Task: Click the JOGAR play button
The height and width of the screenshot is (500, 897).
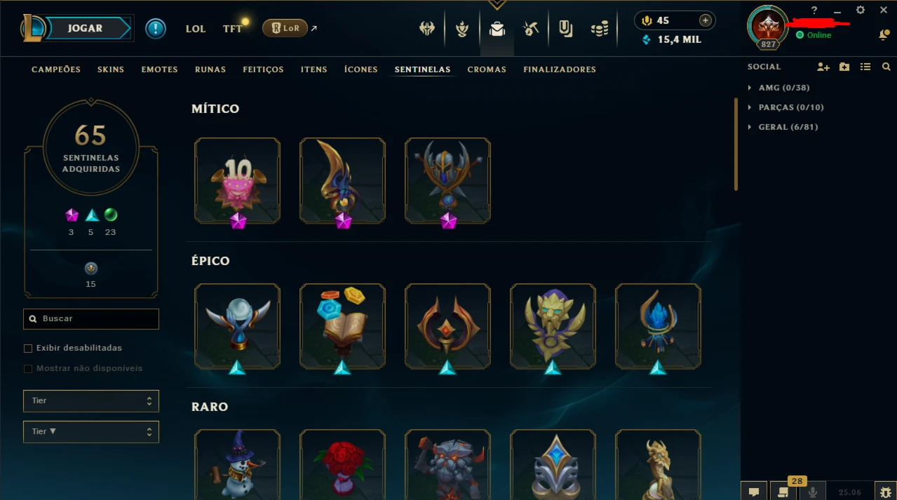Action: [86, 29]
